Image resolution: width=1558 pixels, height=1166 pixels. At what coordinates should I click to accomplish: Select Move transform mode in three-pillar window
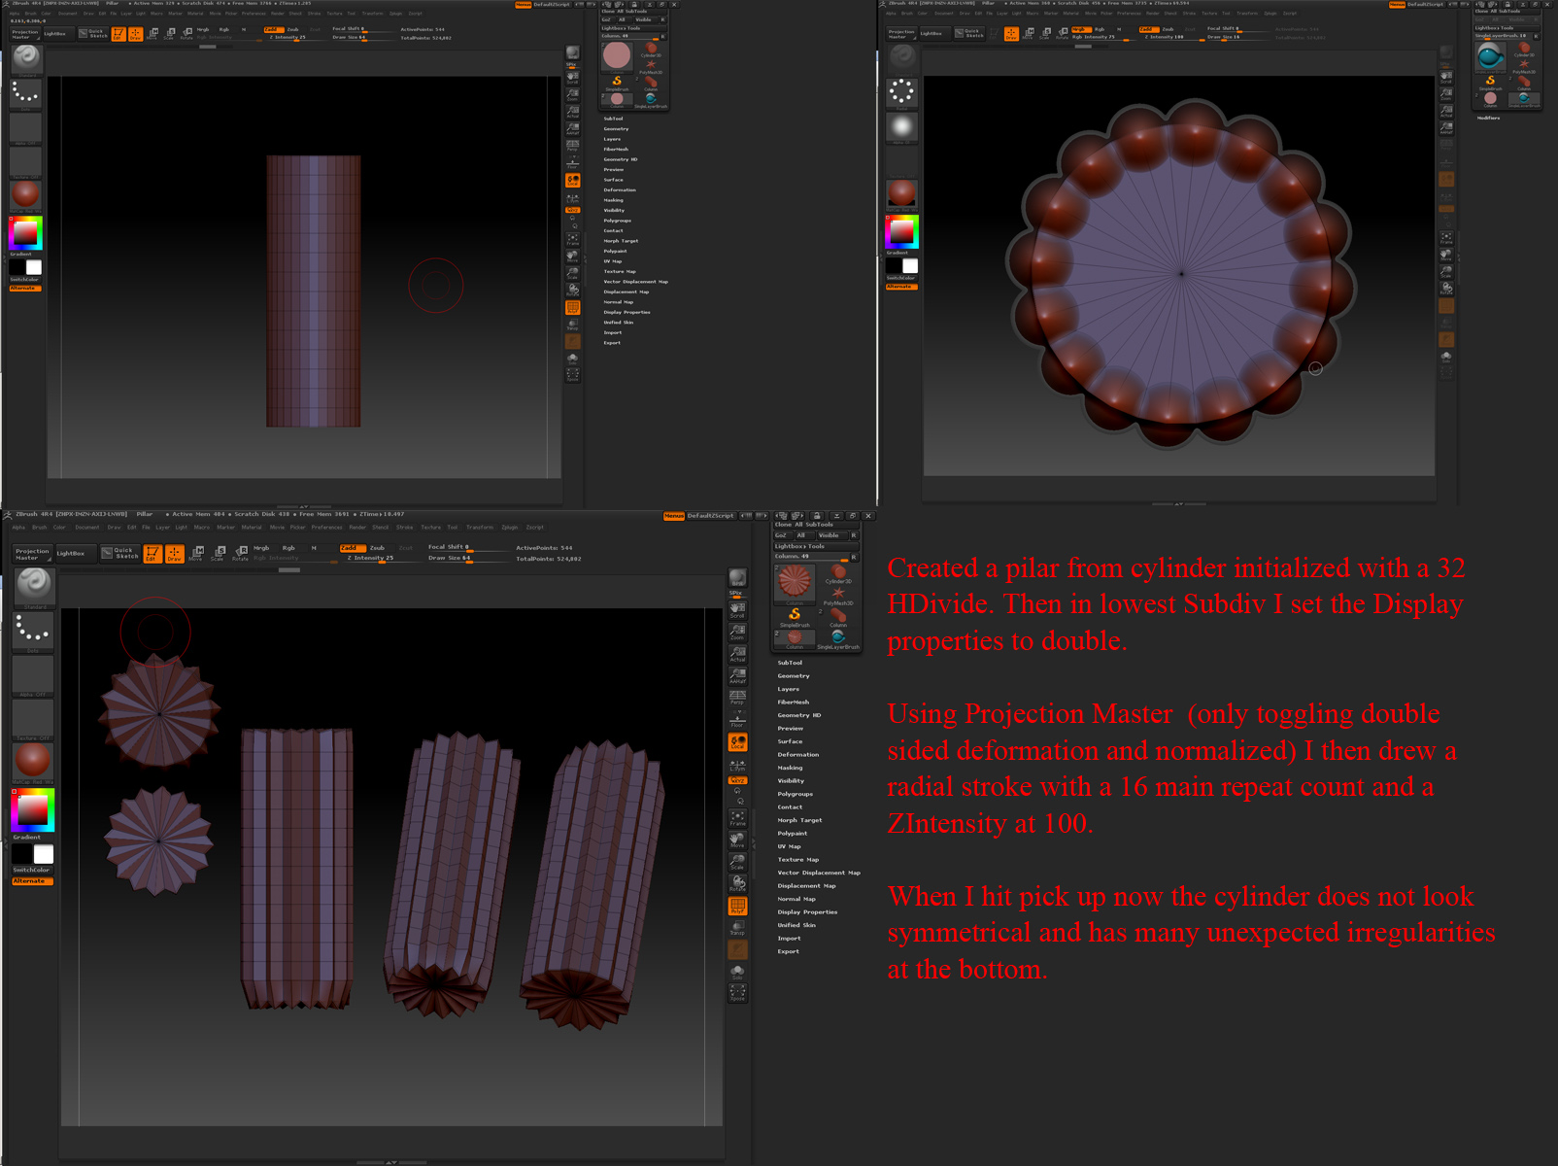(x=195, y=553)
